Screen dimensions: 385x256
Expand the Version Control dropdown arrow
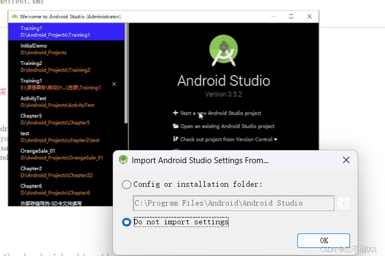tap(275, 140)
